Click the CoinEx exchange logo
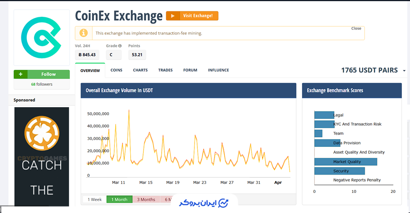This screenshot has width=410, height=213. [41, 37]
